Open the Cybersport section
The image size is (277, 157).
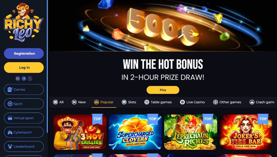click(x=24, y=132)
